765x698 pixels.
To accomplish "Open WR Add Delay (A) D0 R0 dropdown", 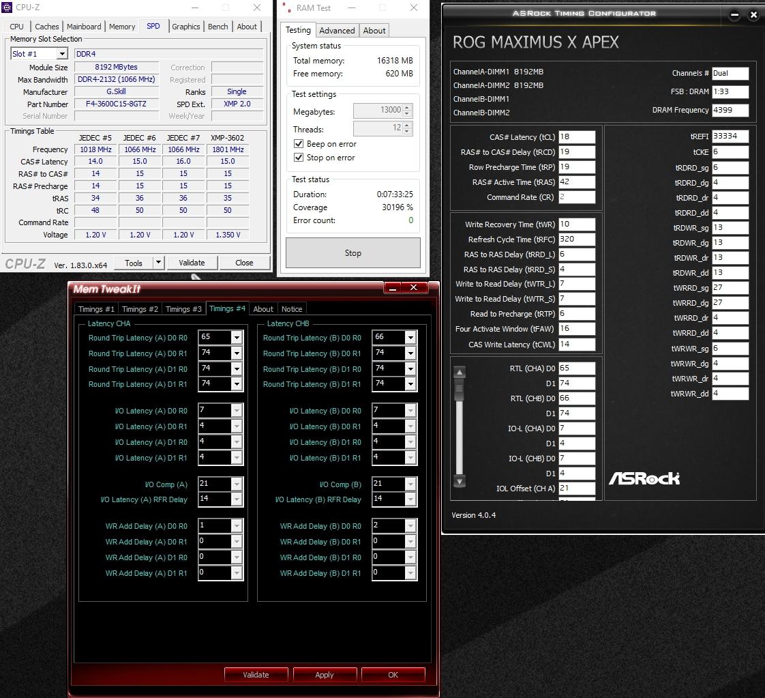I will [x=237, y=525].
